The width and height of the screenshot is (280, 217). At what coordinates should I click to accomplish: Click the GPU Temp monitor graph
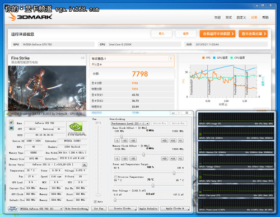click(x=236, y=176)
